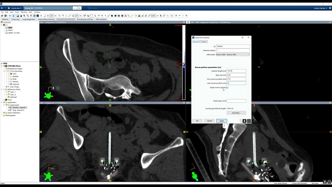The image size is (332, 187).
Task: Click the Geometry... button
Action: pyautogui.click(x=236, y=113)
